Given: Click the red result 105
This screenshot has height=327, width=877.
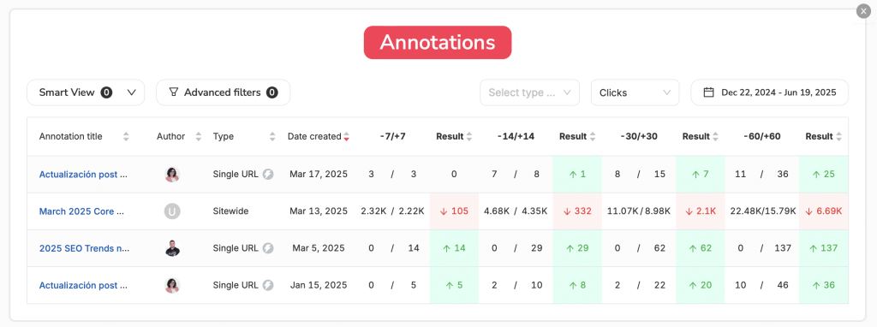Looking at the screenshot, I should (454, 211).
